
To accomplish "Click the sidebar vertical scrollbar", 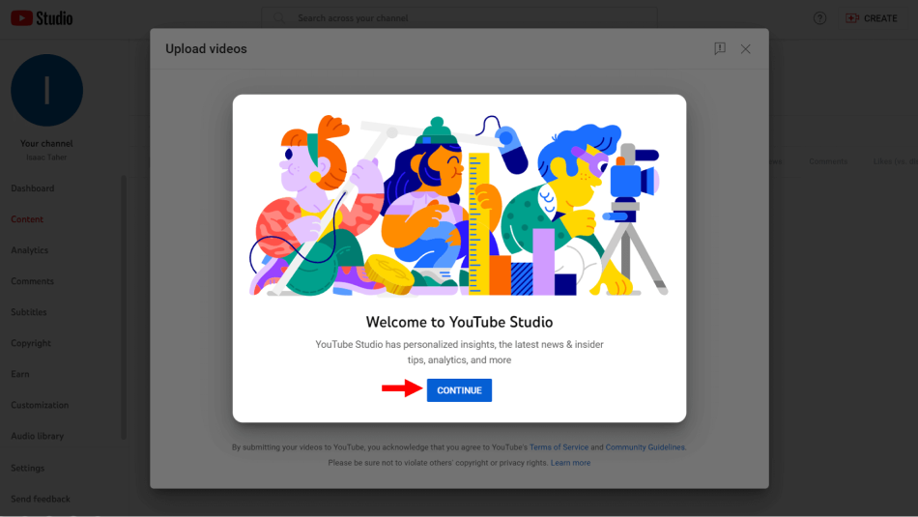I will click(124, 306).
